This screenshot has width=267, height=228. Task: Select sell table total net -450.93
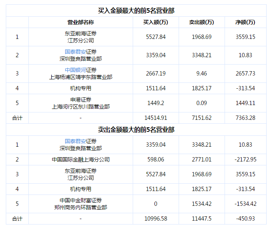pos(245,219)
